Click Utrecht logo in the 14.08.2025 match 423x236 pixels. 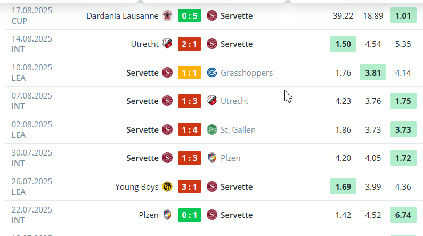pos(167,44)
